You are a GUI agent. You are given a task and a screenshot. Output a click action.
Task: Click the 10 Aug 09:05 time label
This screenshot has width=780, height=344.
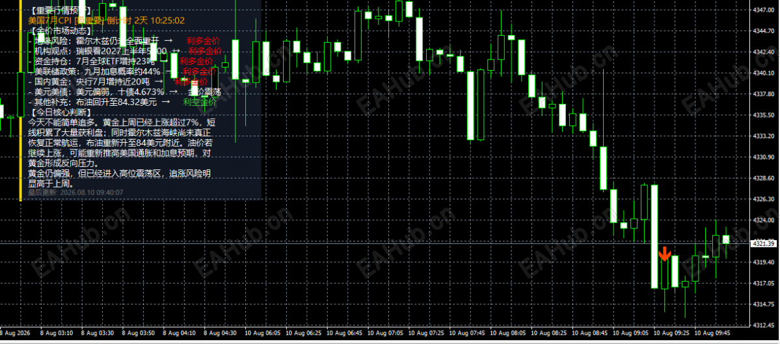click(x=631, y=332)
